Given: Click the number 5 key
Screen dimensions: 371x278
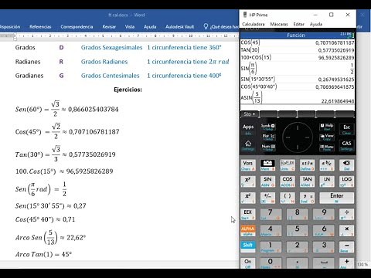Looking at the screenshot, I should tap(297, 231).
